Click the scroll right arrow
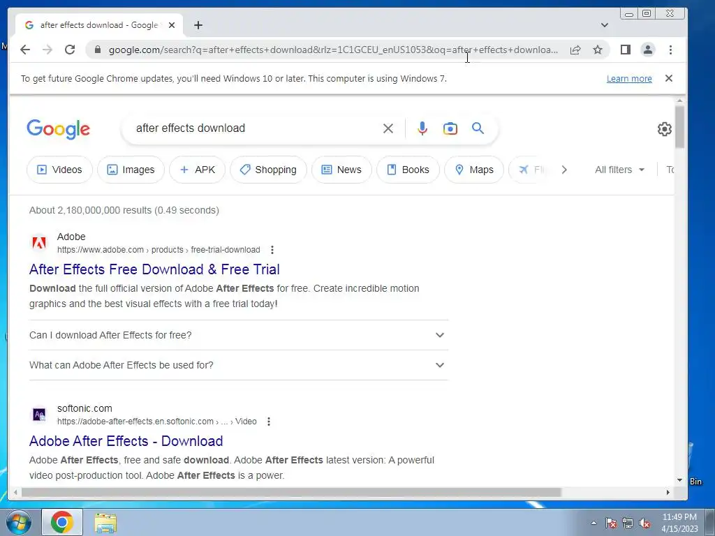 coord(668,492)
